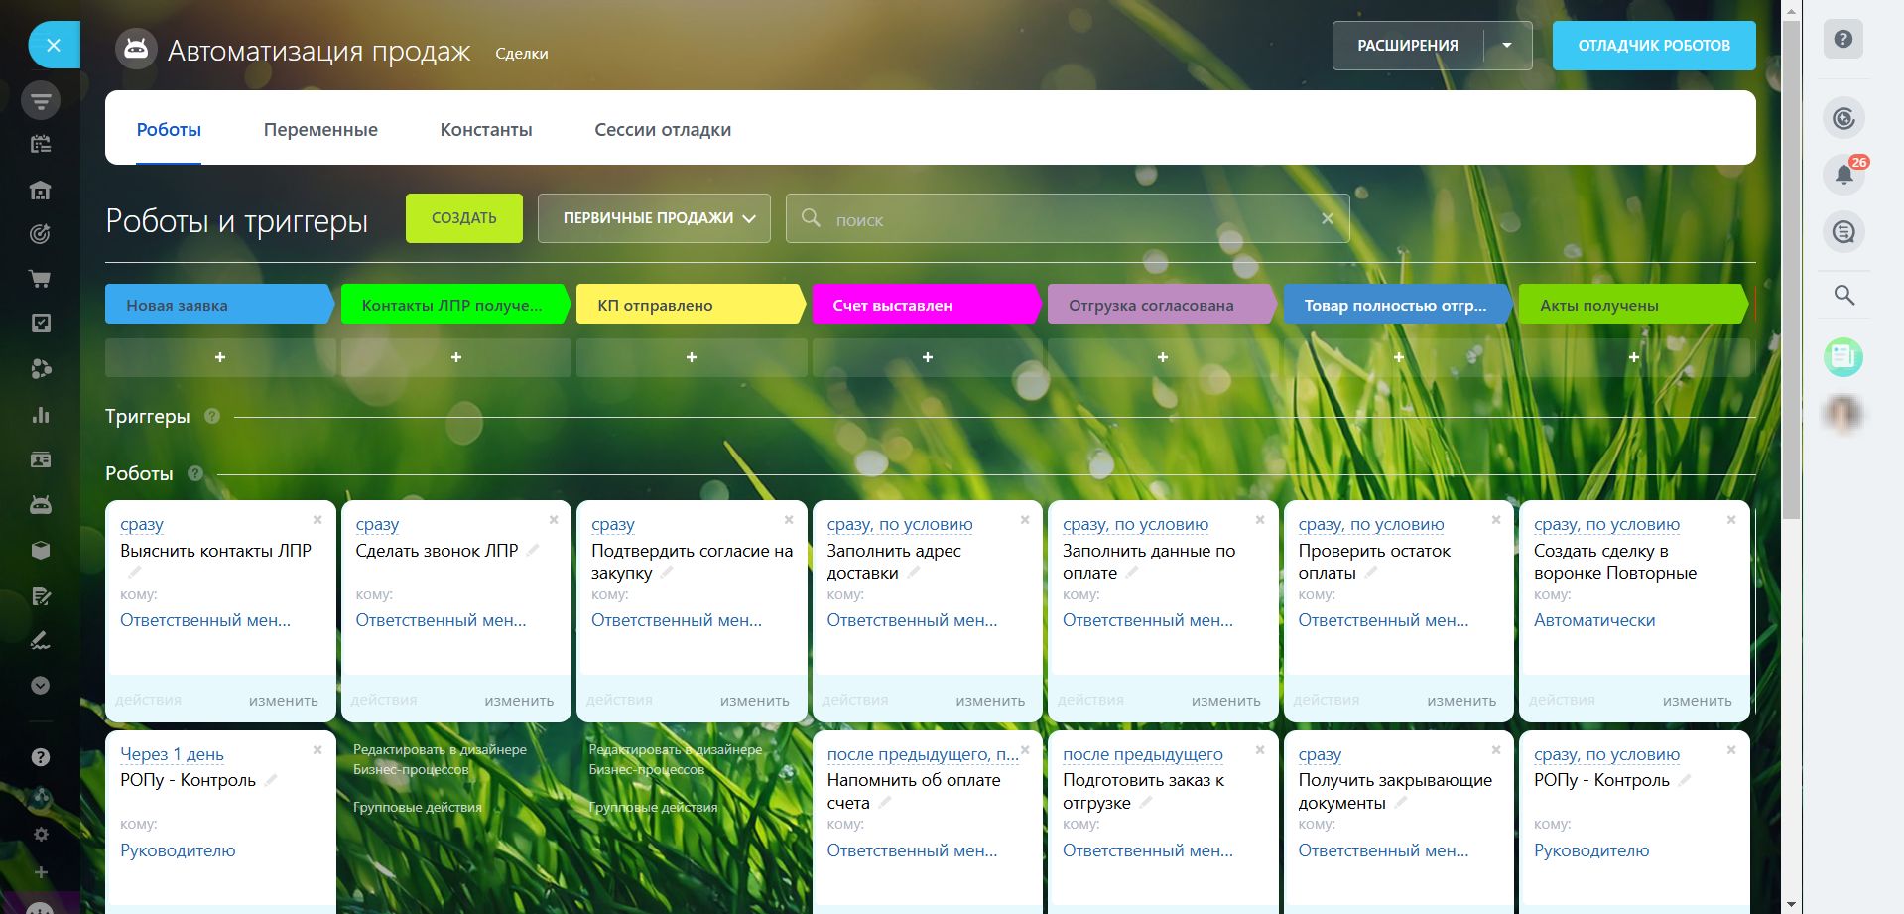Click the notifications bell icon
Viewport: 1904px width, 914px height.
1843,175
